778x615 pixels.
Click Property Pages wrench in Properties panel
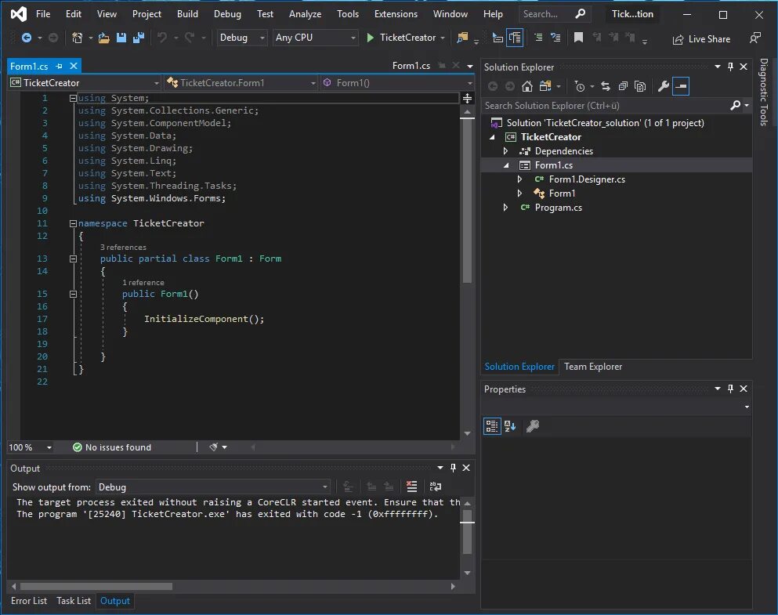coord(533,426)
